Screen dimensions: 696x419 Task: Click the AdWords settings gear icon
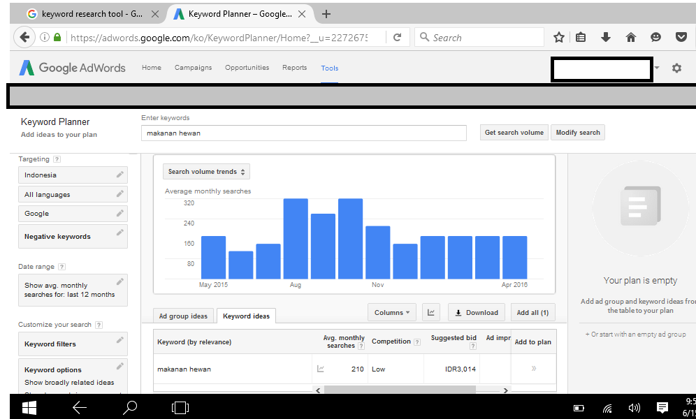click(x=676, y=68)
